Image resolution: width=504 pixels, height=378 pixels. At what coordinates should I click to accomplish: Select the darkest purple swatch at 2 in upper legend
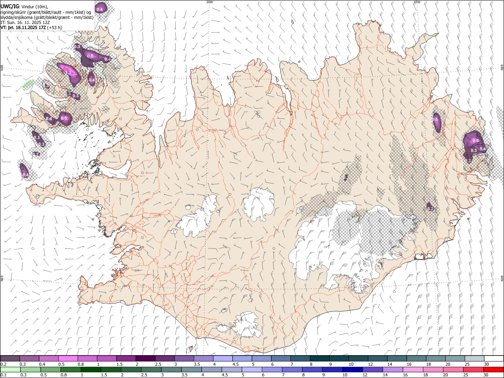145,358
